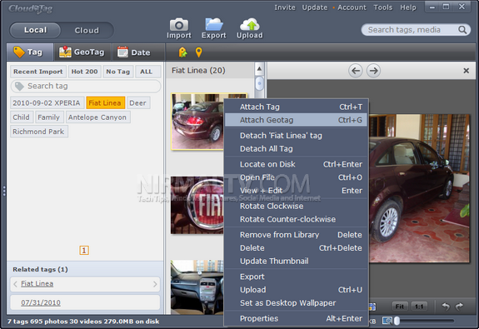Choose Update Thumbnail
479x329 pixels.
click(296, 262)
